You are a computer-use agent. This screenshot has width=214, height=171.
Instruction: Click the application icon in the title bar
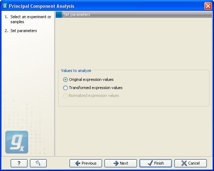pos(5,6)
